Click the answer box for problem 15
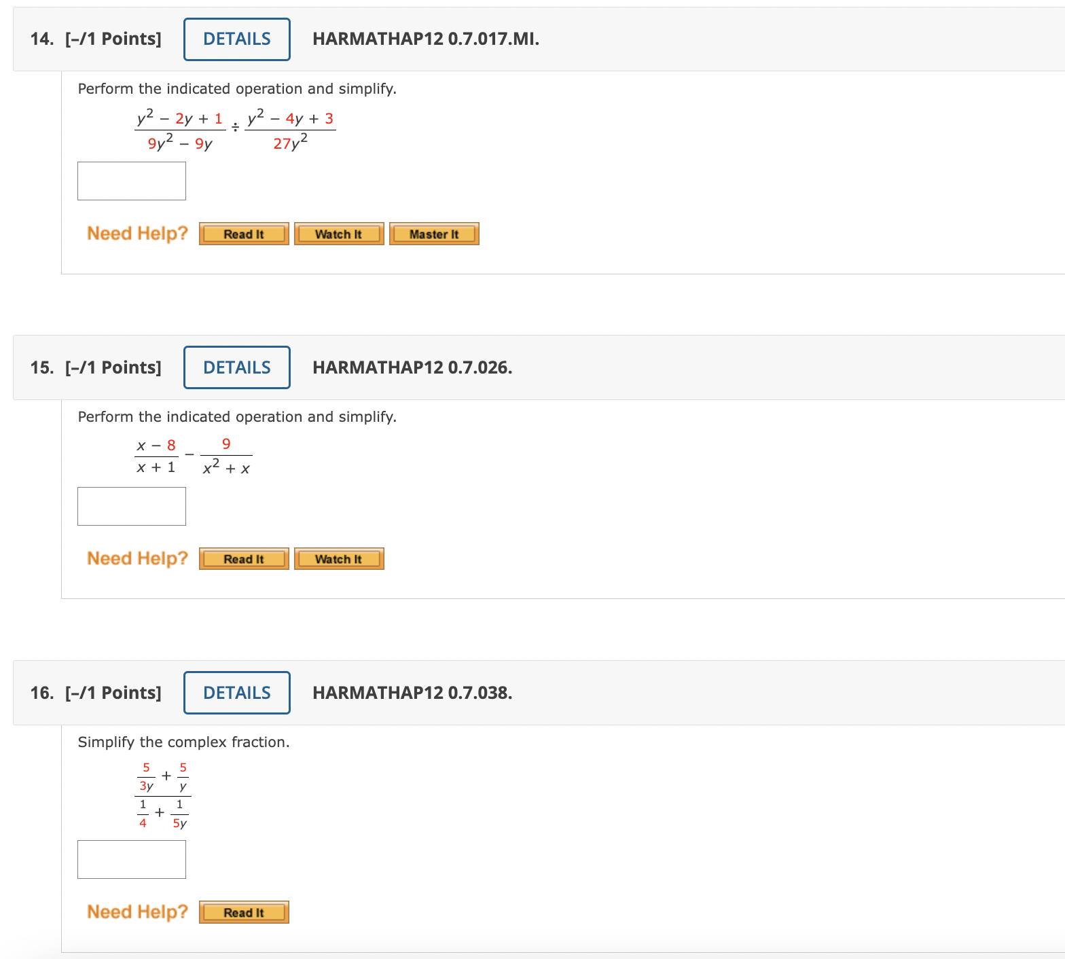 (131, 506)
